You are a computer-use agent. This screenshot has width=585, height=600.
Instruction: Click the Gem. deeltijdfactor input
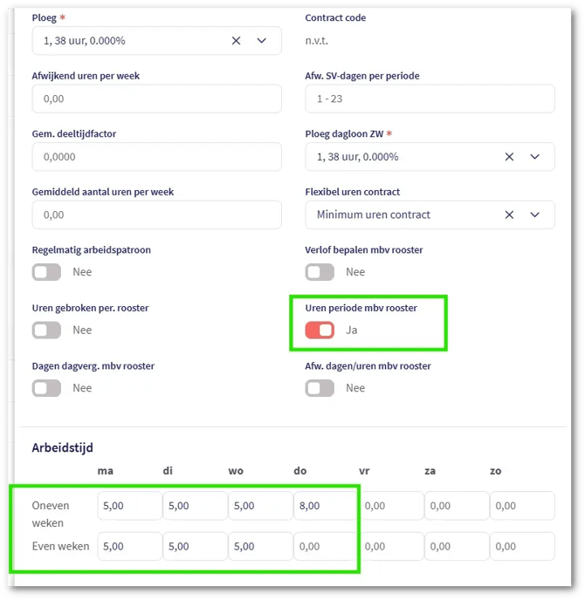tap(156, 157)
